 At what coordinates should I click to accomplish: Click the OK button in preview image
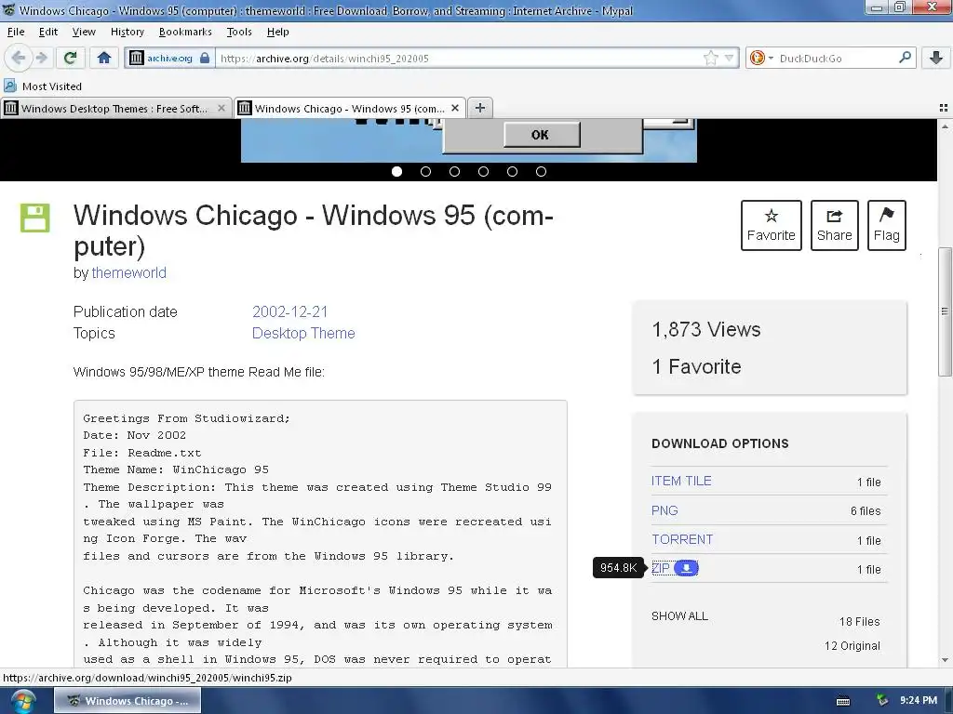(542, 134)
